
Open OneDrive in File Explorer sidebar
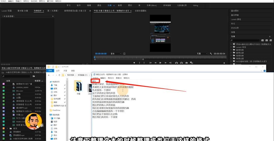(56, 110)
